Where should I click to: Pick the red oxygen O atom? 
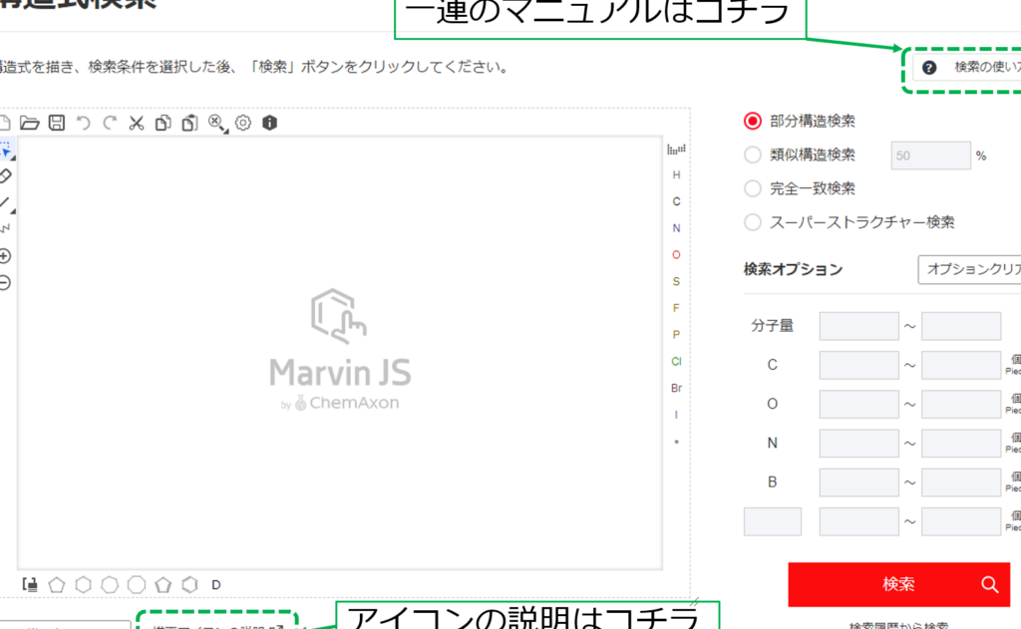(x=676, y=255)
